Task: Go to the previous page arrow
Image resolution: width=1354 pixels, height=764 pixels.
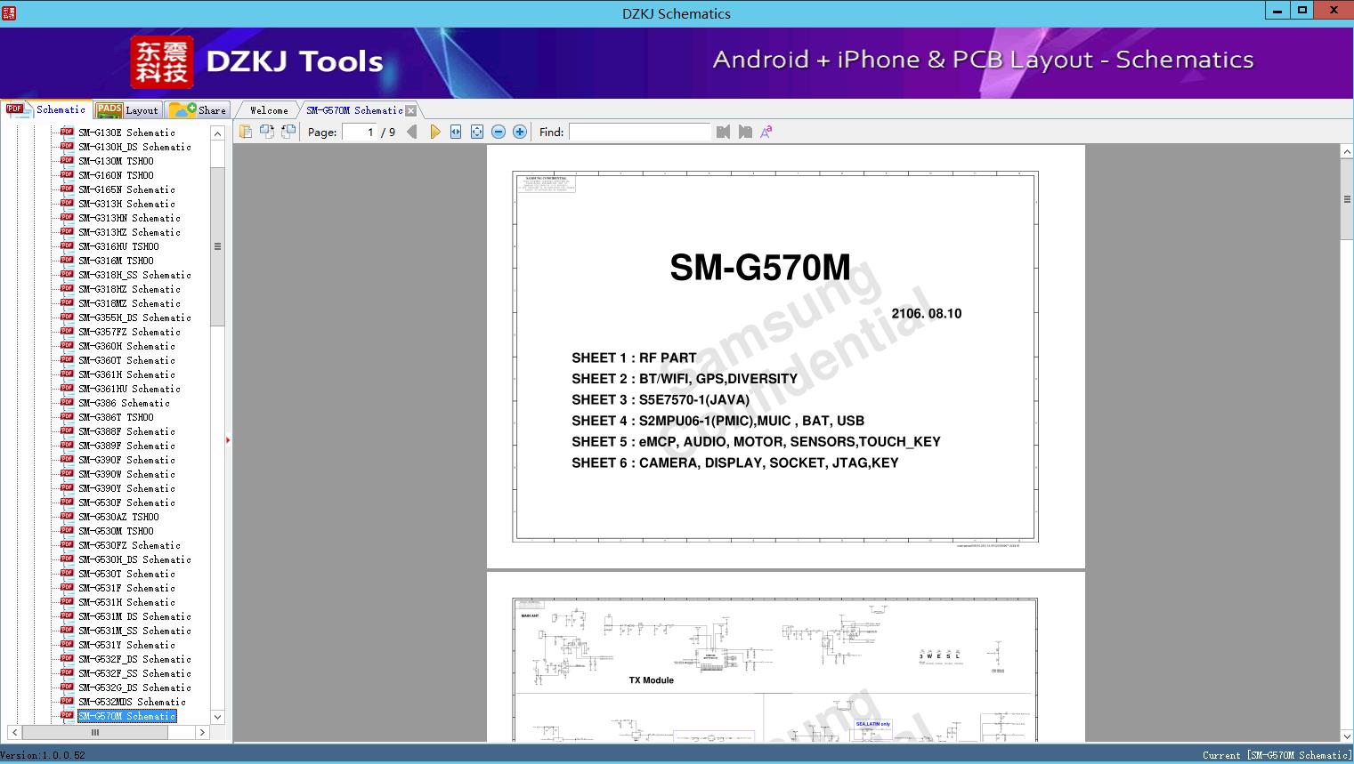Action: (411, 132)
